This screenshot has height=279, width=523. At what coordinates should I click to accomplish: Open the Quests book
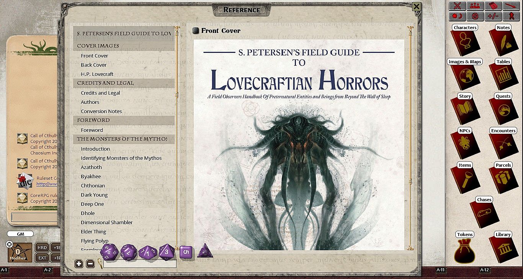tap(503, 109)
